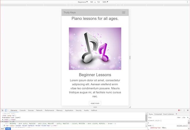
Task: Open the hamburger navigation menu
Action: click(x=123, y=12)
